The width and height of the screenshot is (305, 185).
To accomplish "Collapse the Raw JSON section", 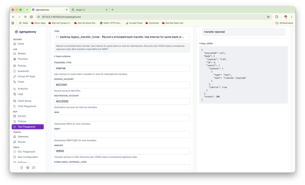I will (x=206, y=44).
